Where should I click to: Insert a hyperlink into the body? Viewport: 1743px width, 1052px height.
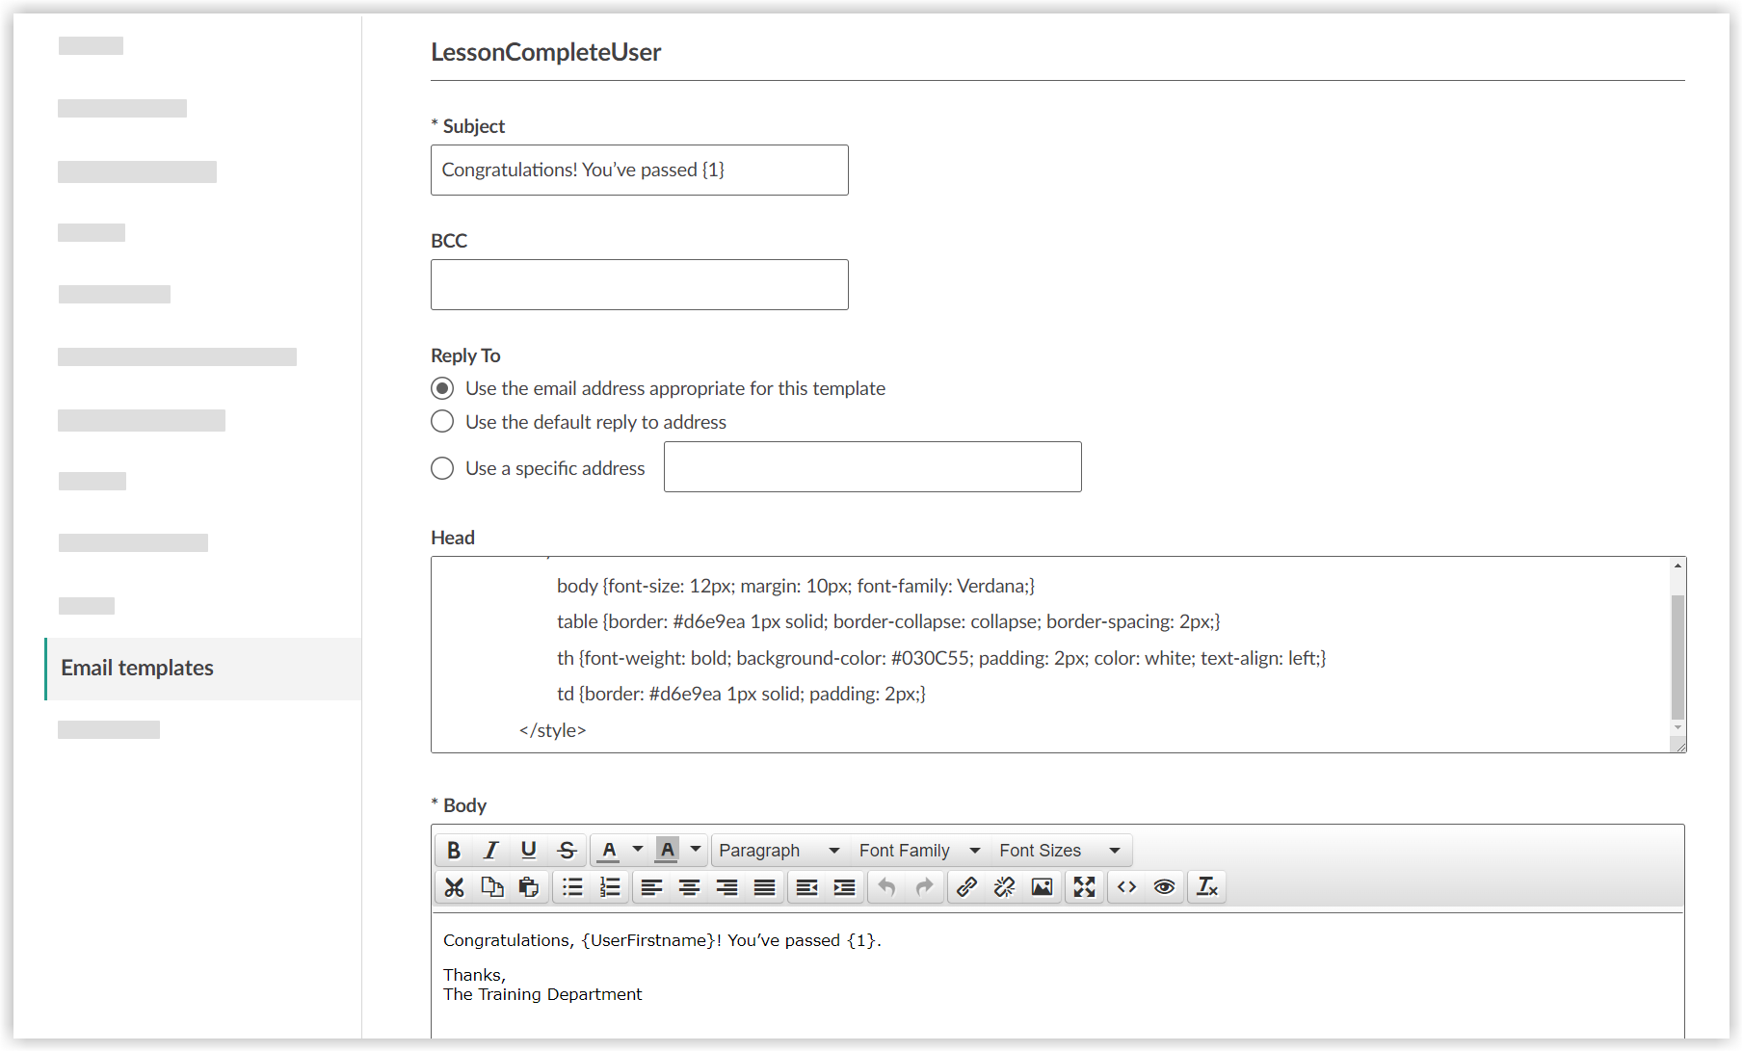pyautogui.click(x=966, y=887)
